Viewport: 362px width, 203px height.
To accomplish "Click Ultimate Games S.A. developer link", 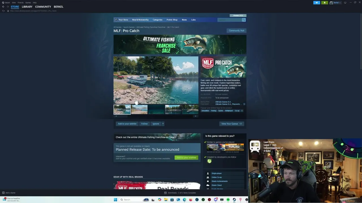I will pyautogui.click(x=223, y=102).
